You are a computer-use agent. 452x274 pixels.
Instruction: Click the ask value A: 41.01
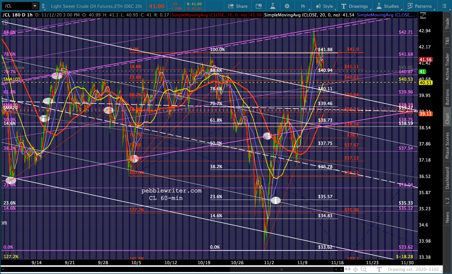click(194, 8)
